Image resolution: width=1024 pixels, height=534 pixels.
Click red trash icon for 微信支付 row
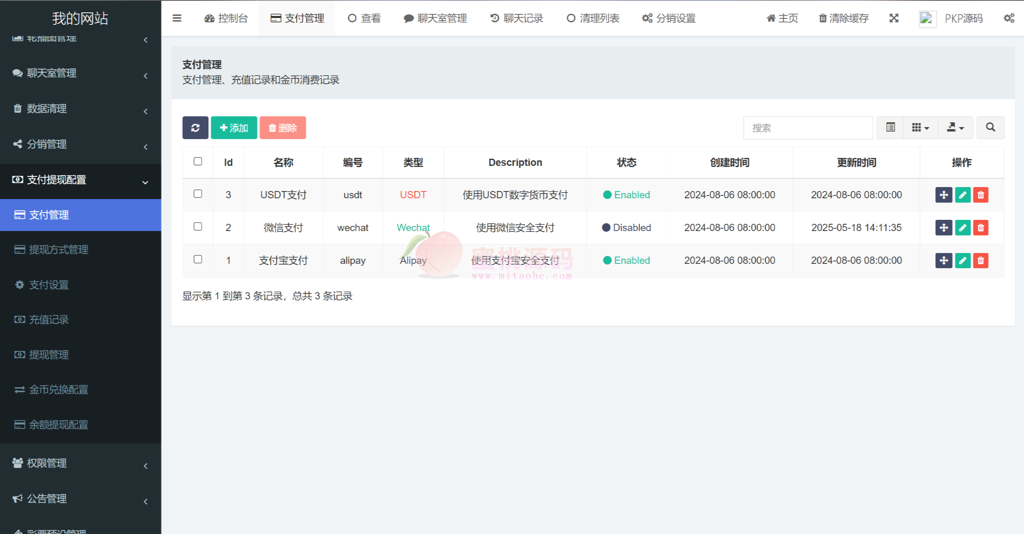(980, 228)
